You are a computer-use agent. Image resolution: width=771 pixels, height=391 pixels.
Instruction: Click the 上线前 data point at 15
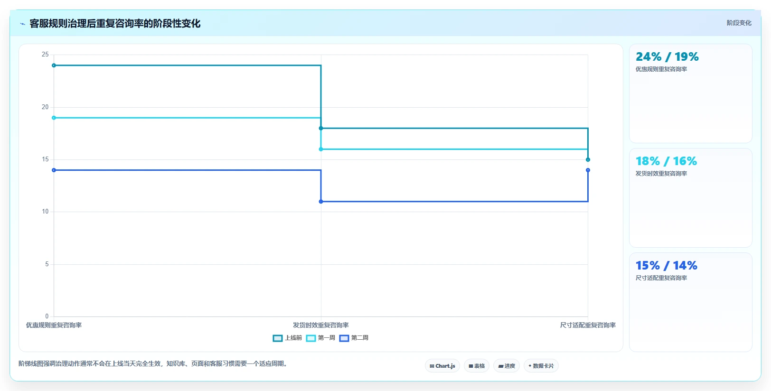588,159
